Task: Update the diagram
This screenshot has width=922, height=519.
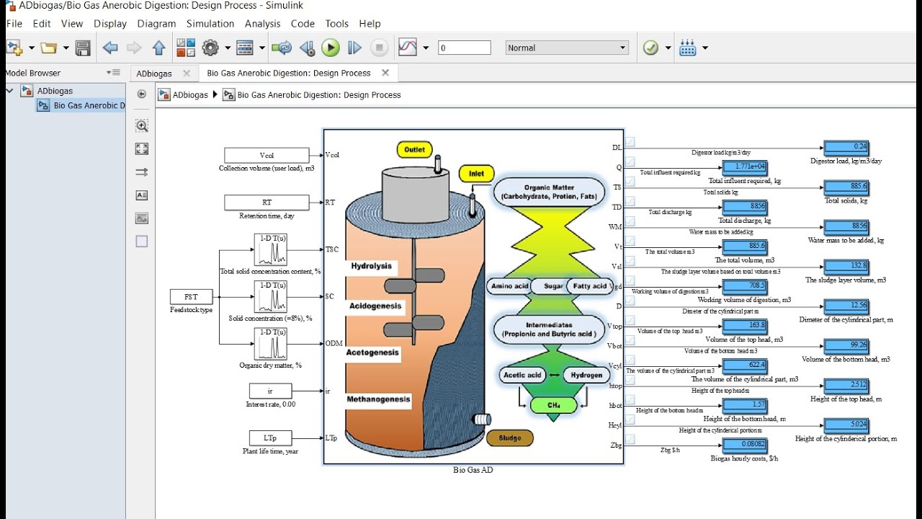Action: tap(282, 48)
